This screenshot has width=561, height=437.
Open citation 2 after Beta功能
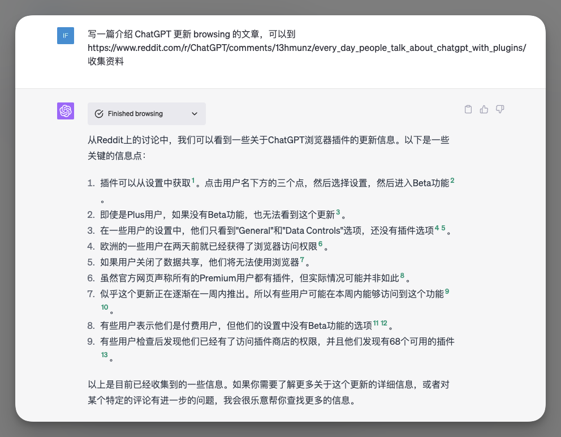click(452, 181)
